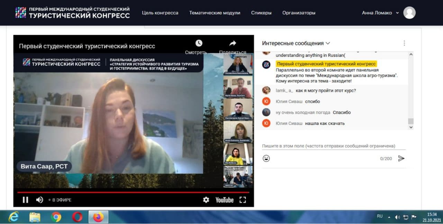Go to the Спикеры section

click(261, 13)
